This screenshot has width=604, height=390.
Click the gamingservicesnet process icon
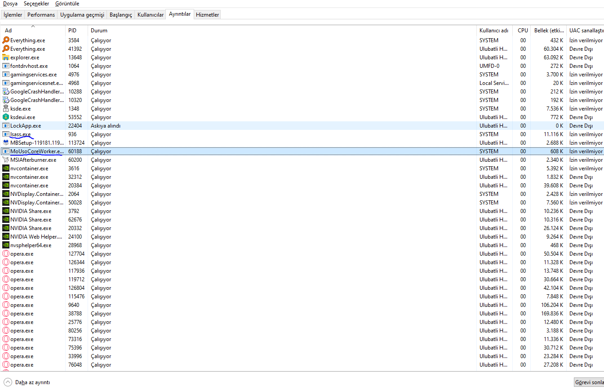pos(6,83)
